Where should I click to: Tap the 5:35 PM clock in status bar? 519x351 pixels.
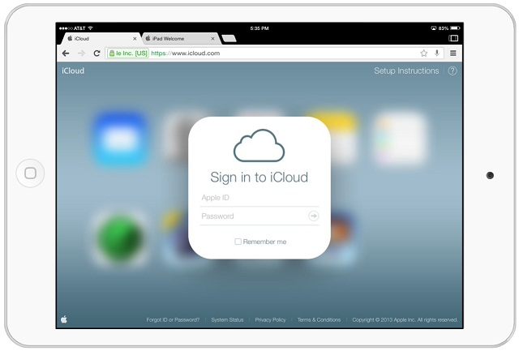[259, 28]
